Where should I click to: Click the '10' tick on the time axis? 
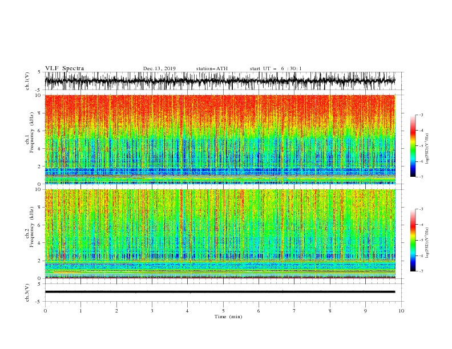[401, 311]
